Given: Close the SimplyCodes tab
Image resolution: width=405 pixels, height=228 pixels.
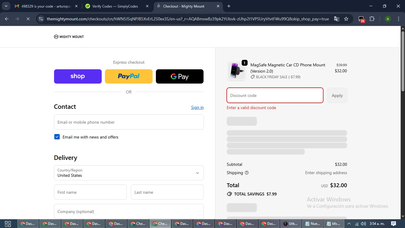Looking at the screenshot, I should pyautogui.click(x=147, y=6).
